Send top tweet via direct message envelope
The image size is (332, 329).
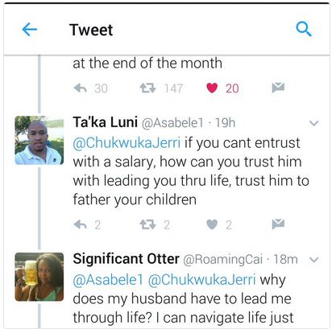[x=278, y=88]
